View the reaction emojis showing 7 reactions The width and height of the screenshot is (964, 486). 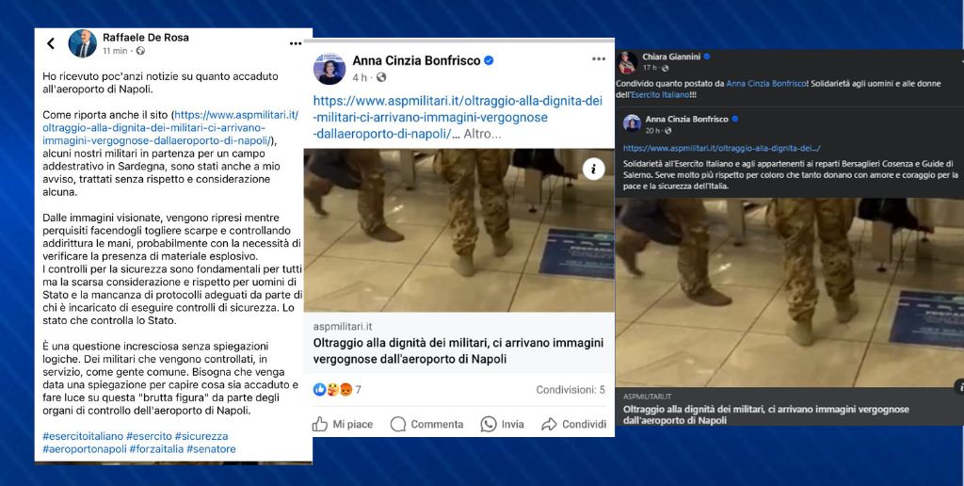pyautogui.click(x=337, y=389)
